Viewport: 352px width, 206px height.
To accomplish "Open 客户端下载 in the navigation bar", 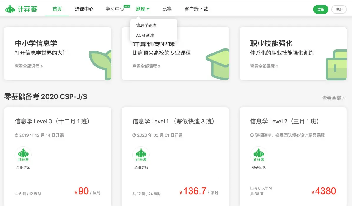I will 196,9.
